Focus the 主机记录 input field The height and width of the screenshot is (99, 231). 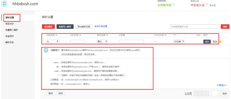(78, 41)
